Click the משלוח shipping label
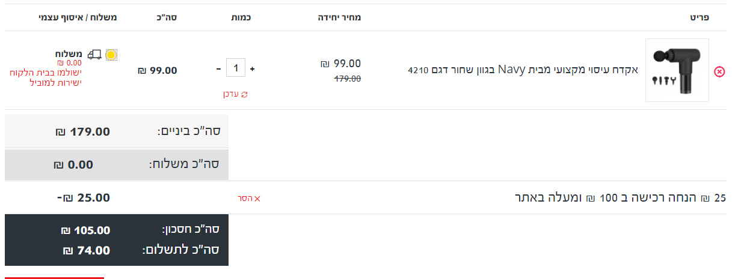The width and height of the screenshot is (747, 279). pyautogui.click(x=69, y=54)
